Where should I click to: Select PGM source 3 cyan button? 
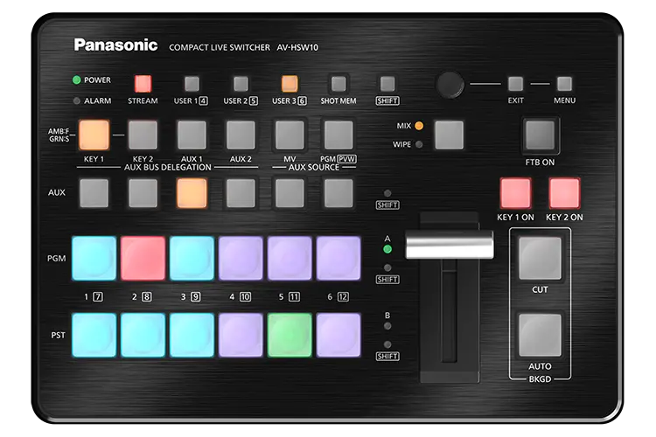pyautogui.click(x=192, y=258)
